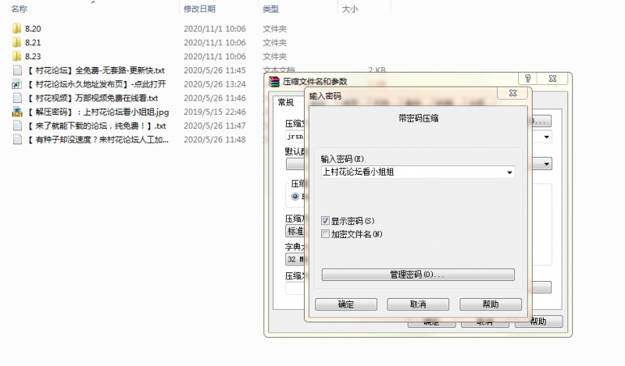Open the archive name dropdown arrow behind dialog
The image size is (625, 366).
tap(547, 137)
